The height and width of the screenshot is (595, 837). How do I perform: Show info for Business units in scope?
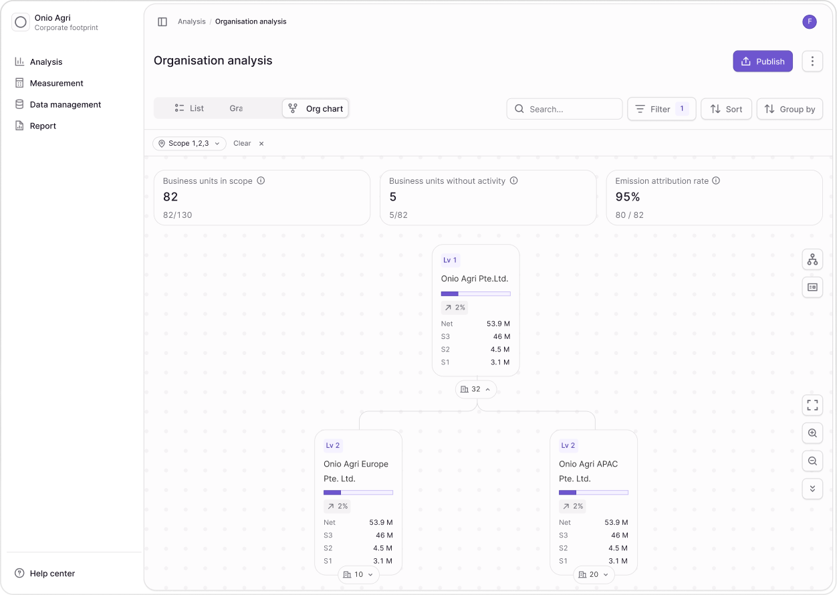[261, 181]
